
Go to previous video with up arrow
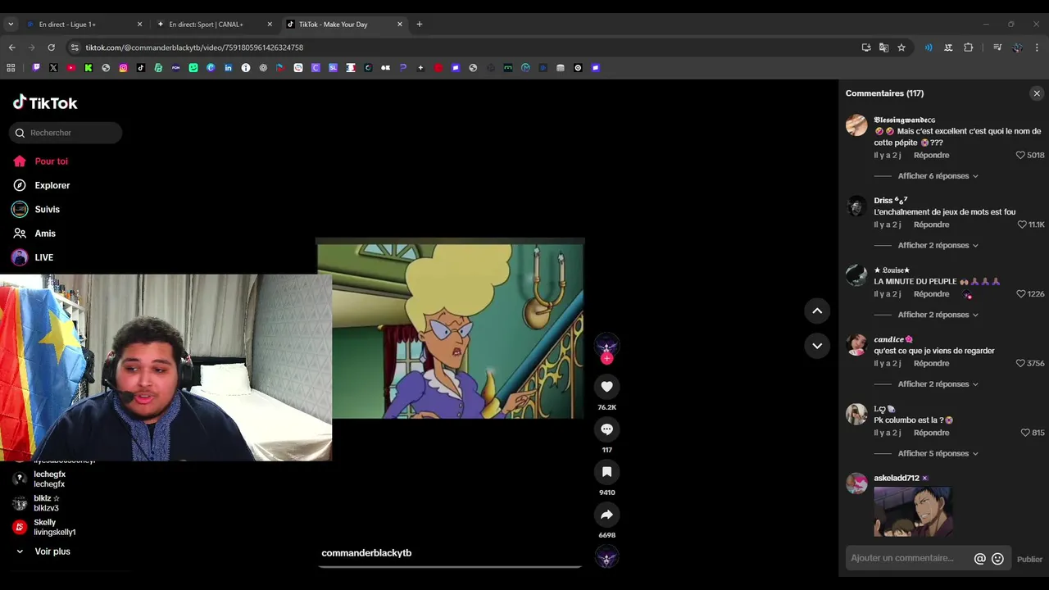pyautogui.click(x=817, y=311)
